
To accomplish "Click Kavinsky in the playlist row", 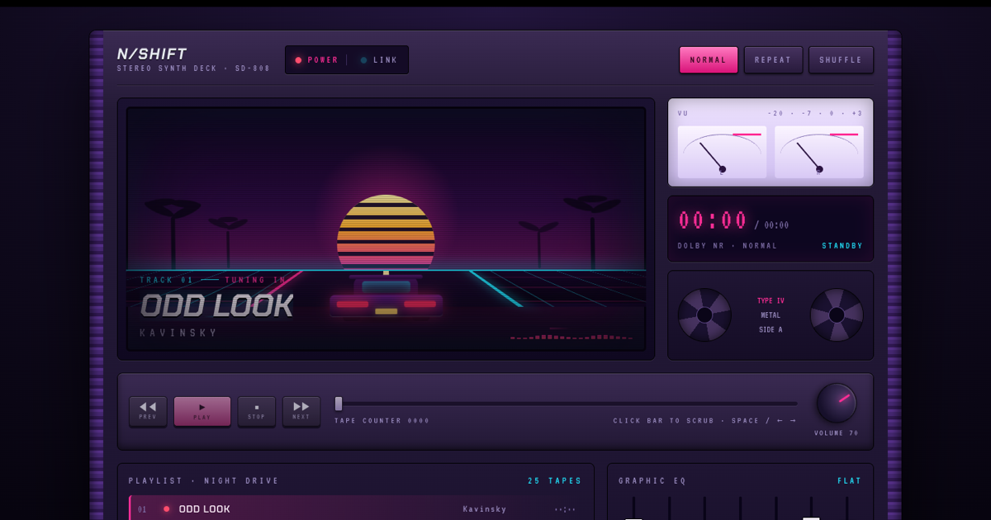I will tap(485, 509).
